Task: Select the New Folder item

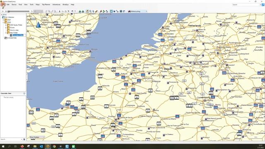Action: 14,33
